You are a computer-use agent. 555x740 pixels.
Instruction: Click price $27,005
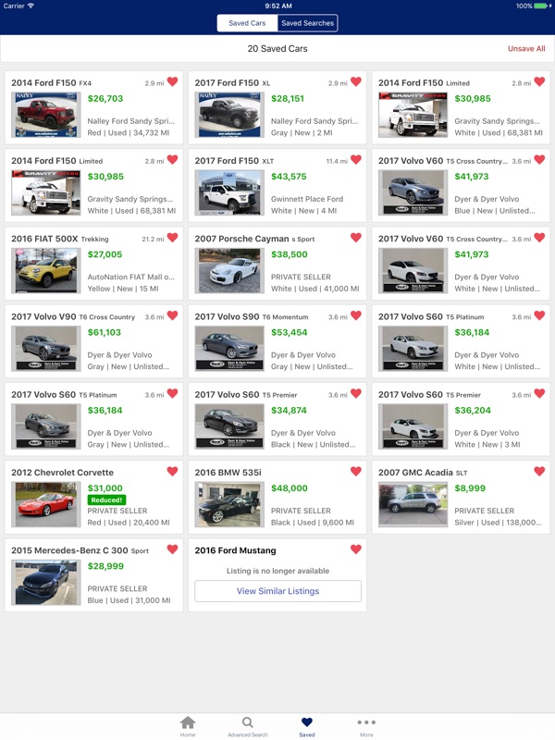click(105, 254)
